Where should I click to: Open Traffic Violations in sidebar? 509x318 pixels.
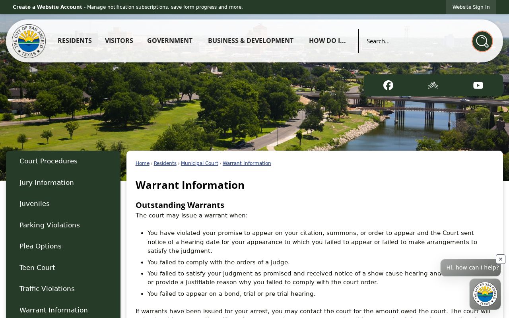63,289
